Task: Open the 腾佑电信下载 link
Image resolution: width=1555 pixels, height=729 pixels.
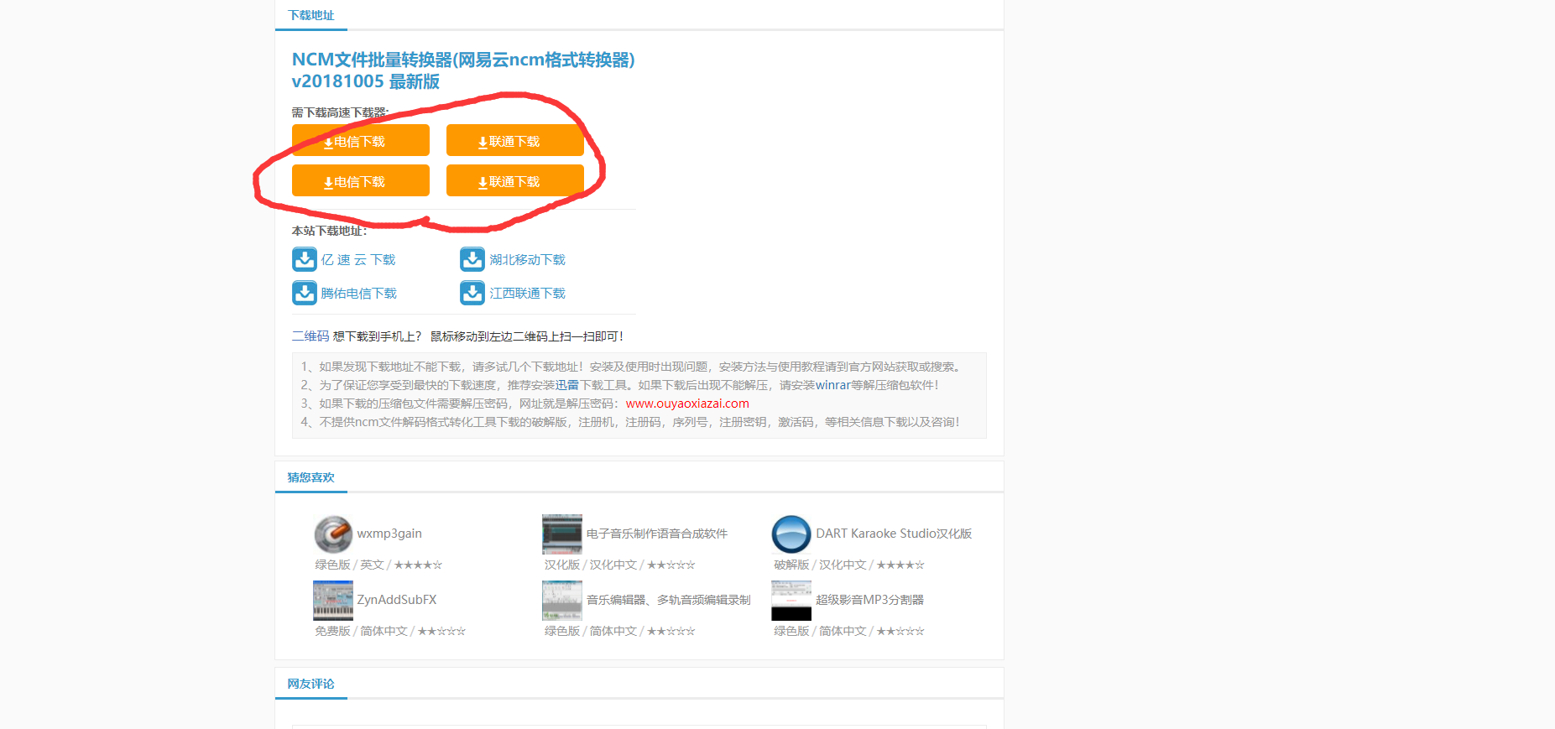Action: click(359, 294)
